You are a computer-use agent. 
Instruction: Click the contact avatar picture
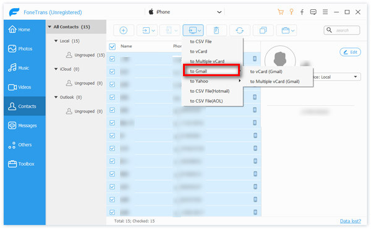point(280,59)
